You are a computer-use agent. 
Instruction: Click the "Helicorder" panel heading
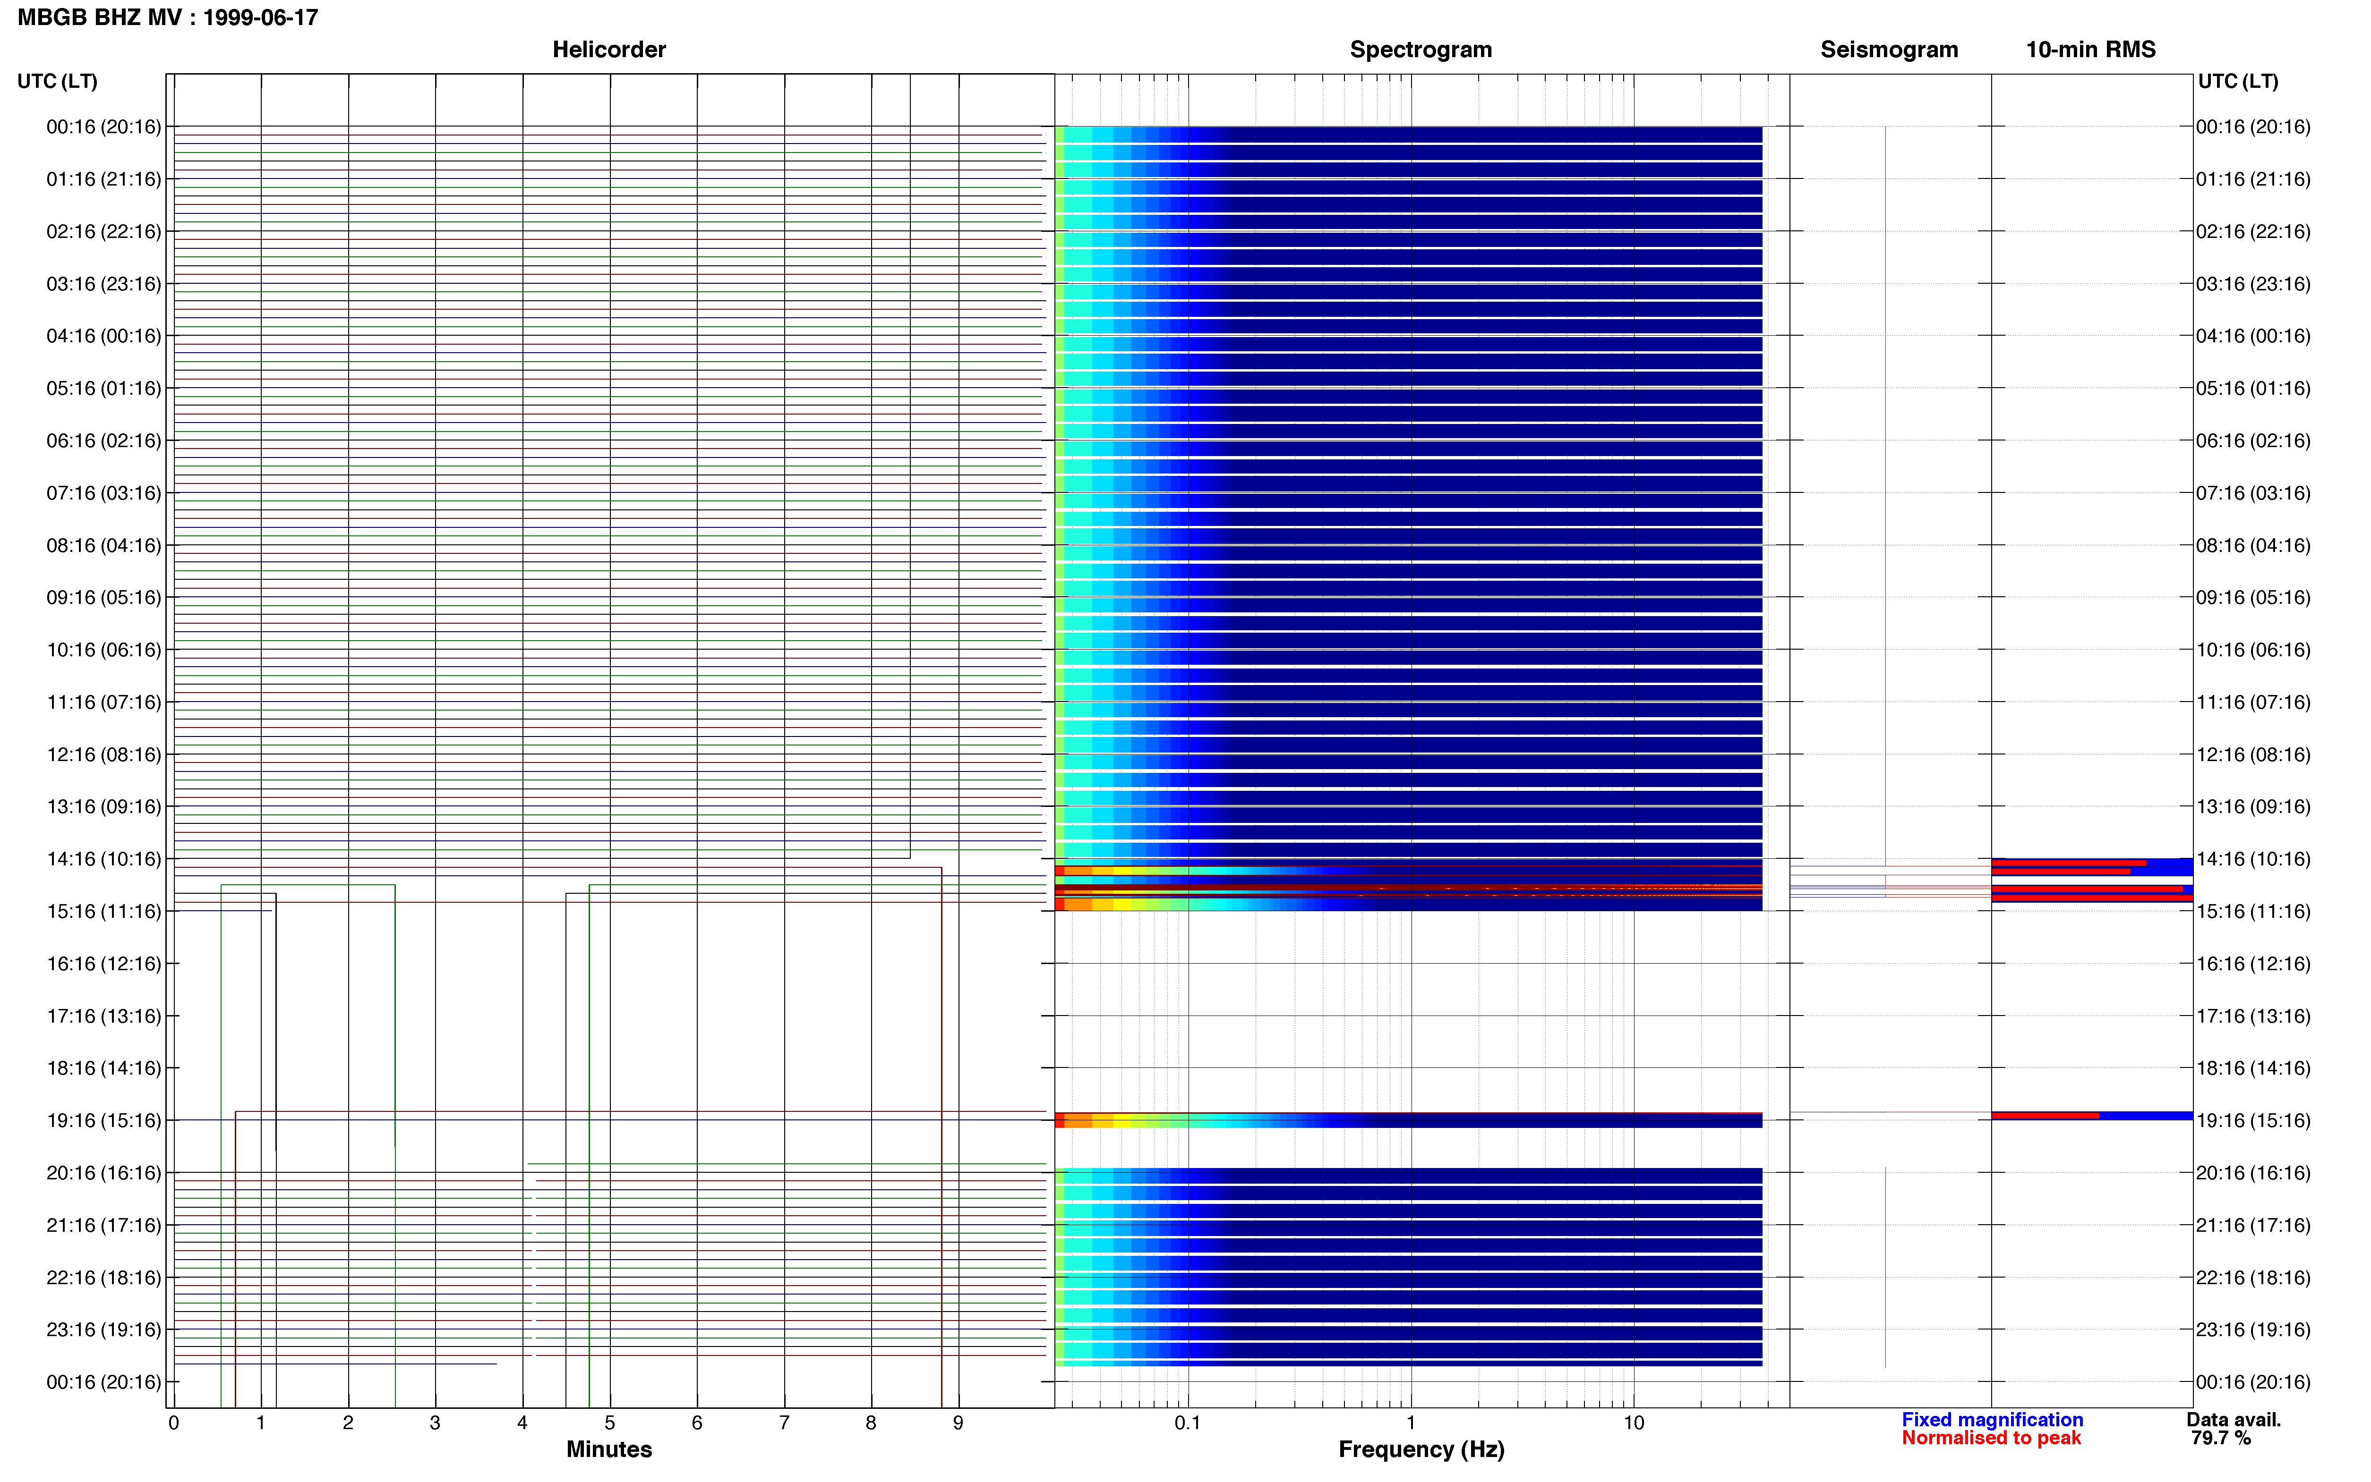point(609,50)
